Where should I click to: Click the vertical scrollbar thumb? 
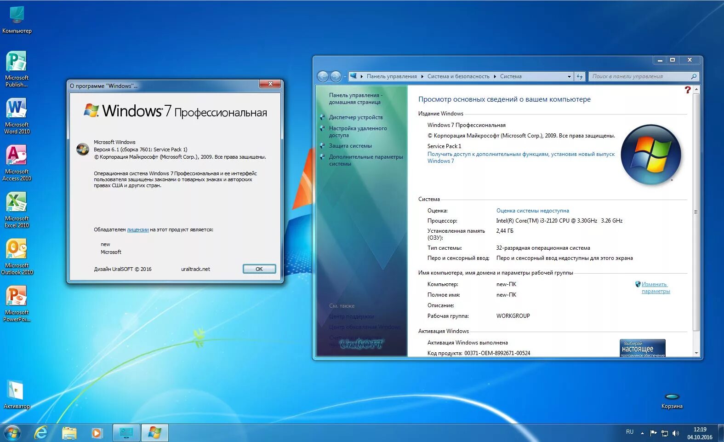(696, 212)
